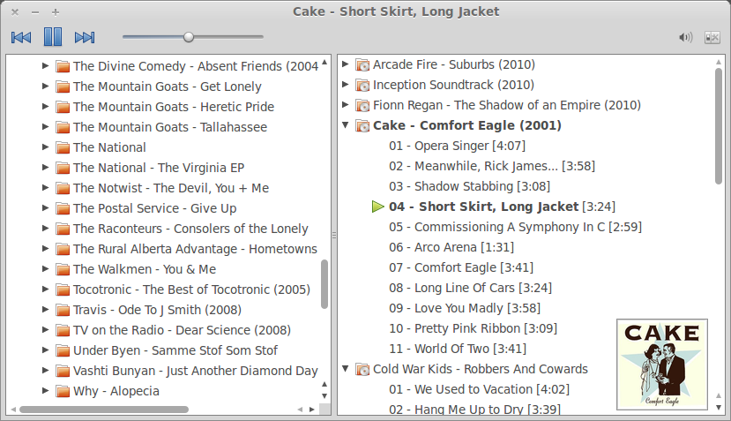Select track 03 - Shadow Stabbing
731x421 pixels.
(x=469, y=186)
